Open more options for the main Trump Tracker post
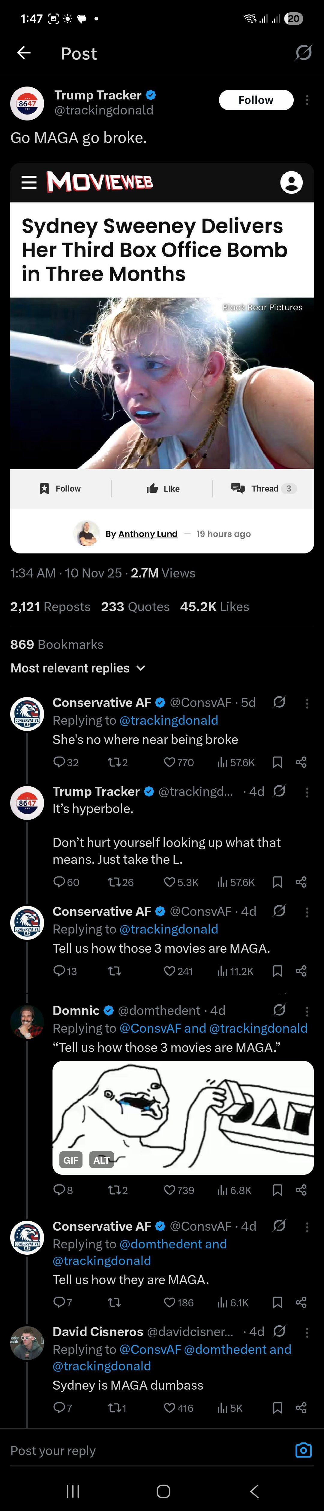Viewport: 324px width, 1511px height. (307, 101)
